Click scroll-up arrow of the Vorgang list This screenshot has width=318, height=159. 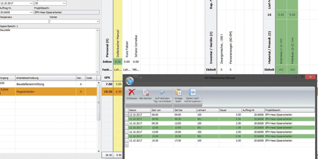pyautogui.click(x=99, y=83)
